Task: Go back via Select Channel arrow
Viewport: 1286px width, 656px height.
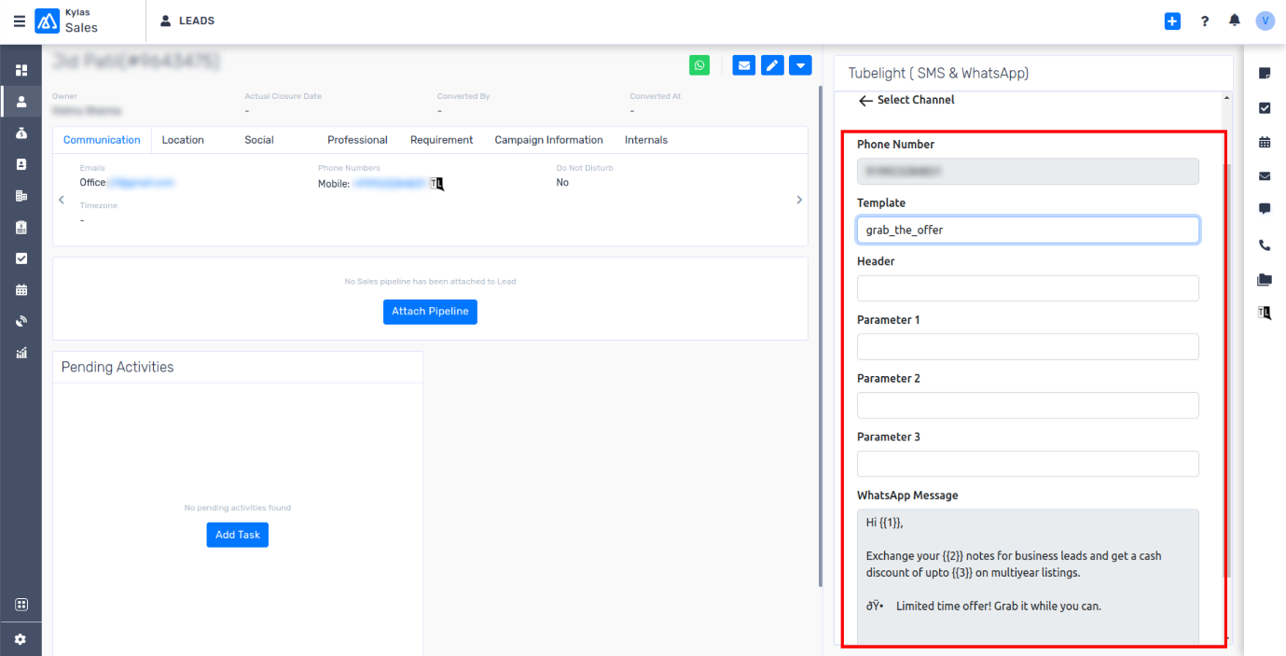Action: click(865, 100)
